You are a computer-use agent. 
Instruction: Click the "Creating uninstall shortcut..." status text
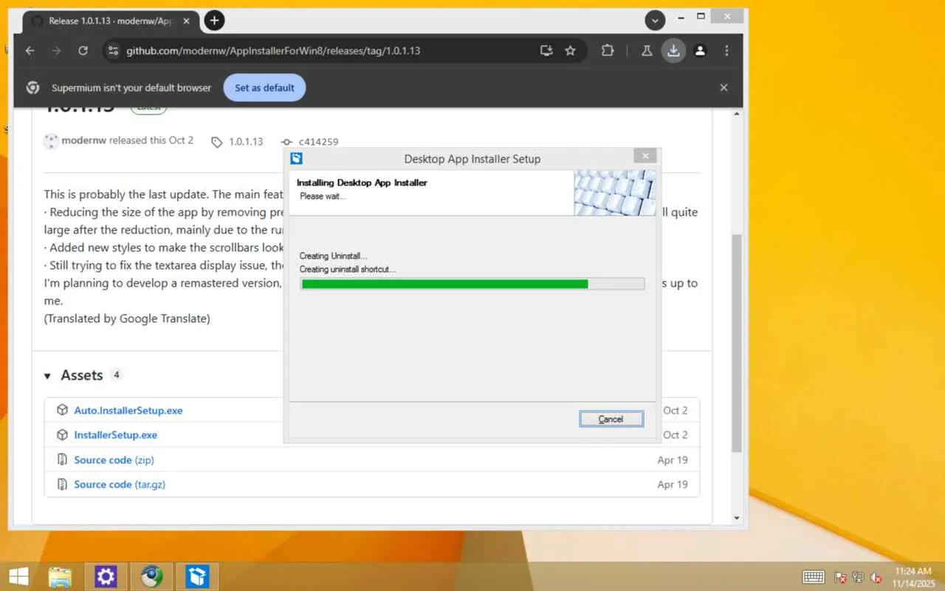[x=348, y=270]
